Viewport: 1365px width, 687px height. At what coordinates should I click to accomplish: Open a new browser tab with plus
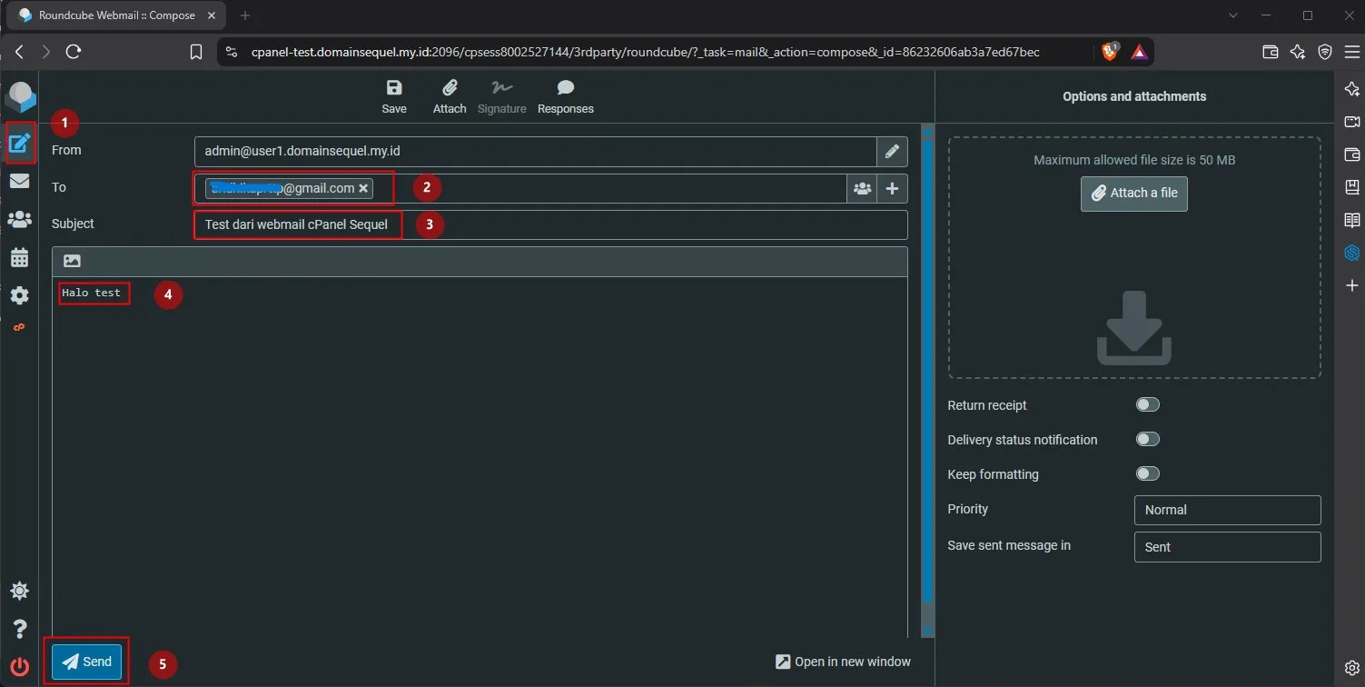[245, 15]
